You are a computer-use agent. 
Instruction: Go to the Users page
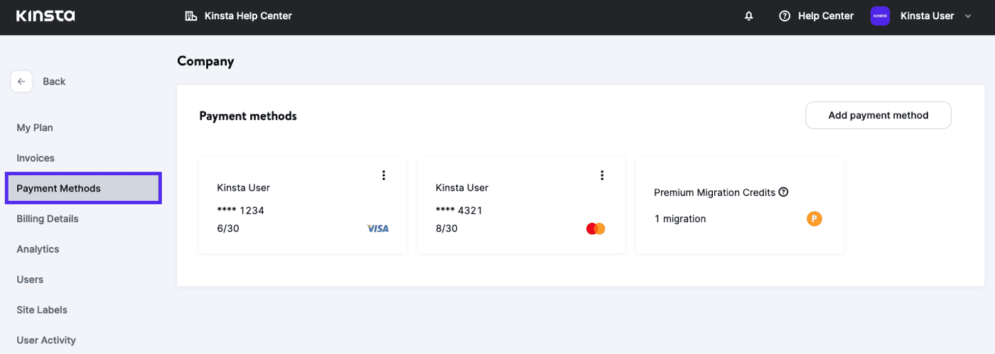coord(30,280)
